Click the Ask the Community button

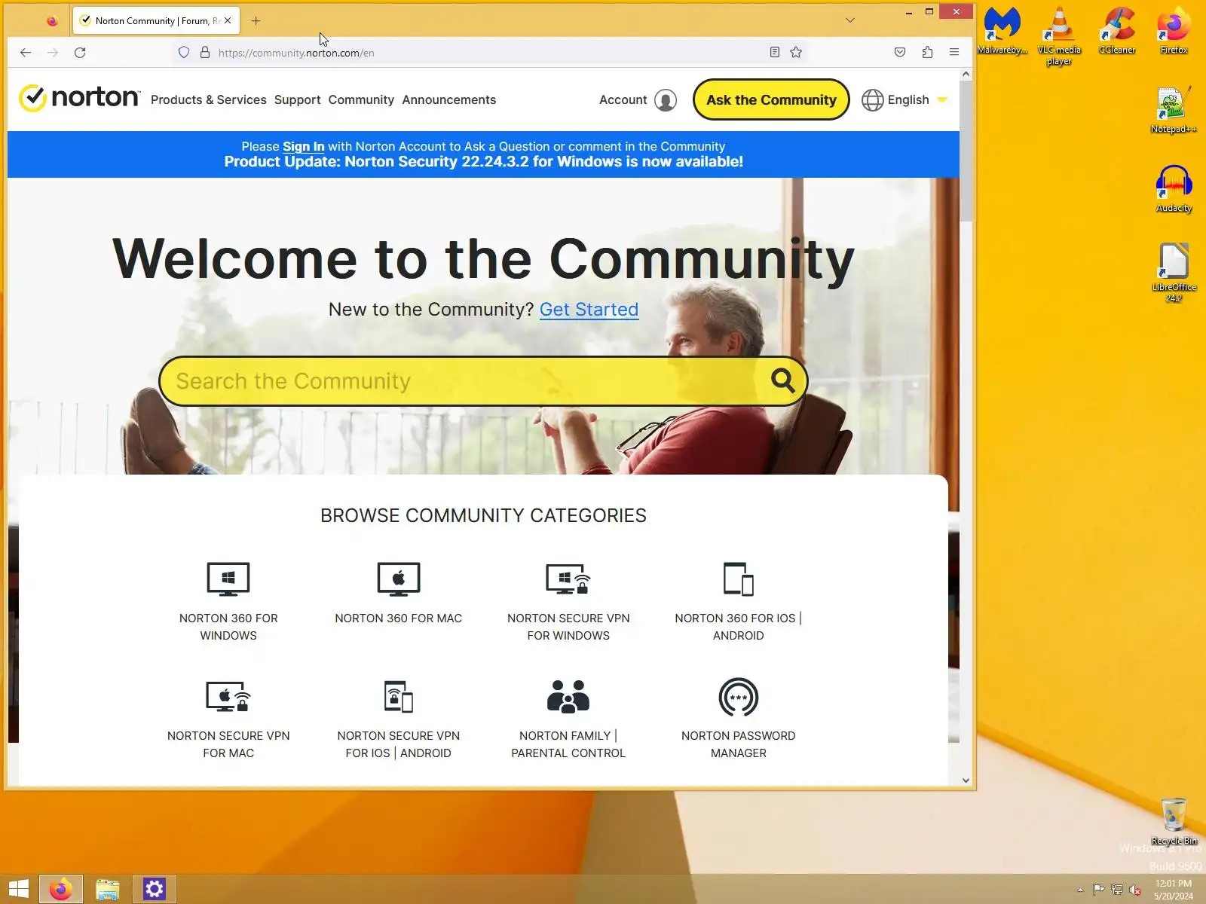771,99
